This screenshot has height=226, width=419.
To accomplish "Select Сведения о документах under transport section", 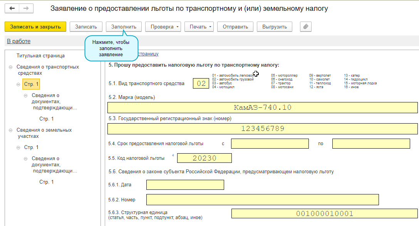I will [54, 102].
